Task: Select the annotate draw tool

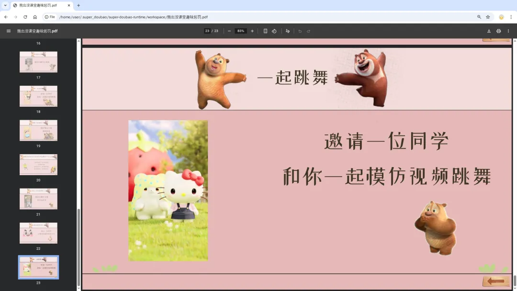Action: tap(288, 31)
